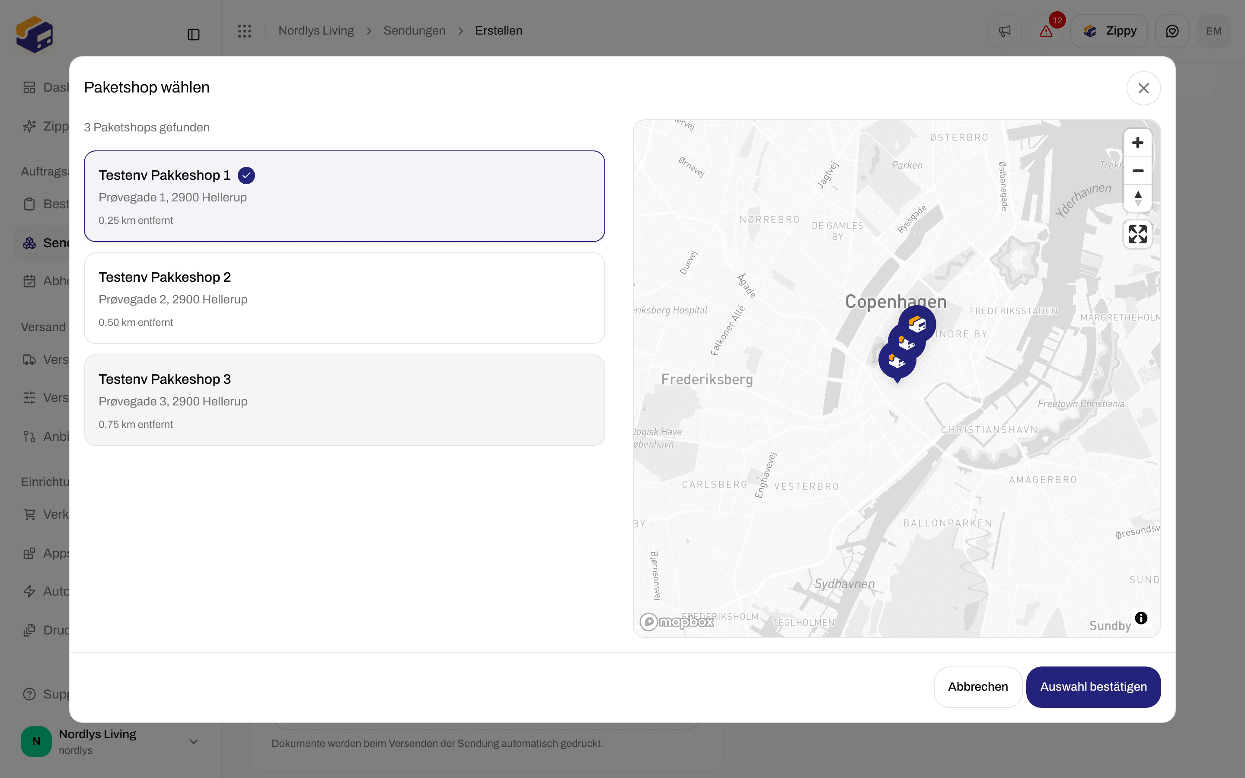The height and width of the screenshot is (778, 1245).
Task: Open the alerts icon with badge 12
Action: (x=1046, y=32)
